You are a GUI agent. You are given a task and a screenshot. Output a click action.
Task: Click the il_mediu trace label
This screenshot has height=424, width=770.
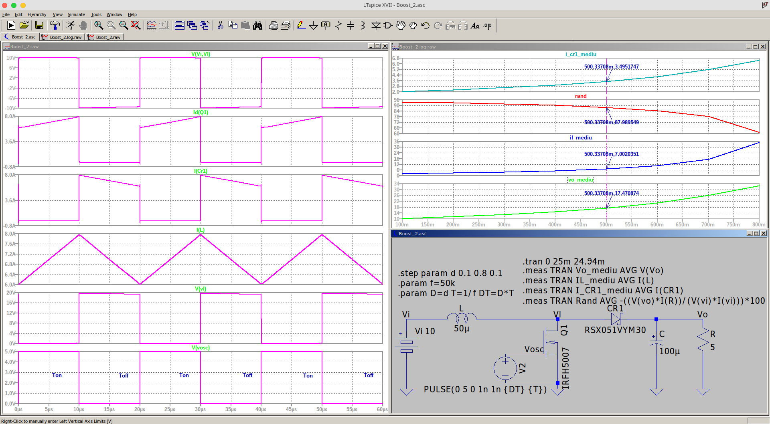point(581,137)
